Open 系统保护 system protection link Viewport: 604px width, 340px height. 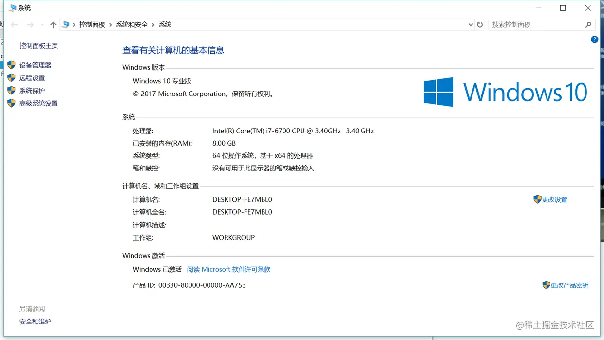point(32,91)
